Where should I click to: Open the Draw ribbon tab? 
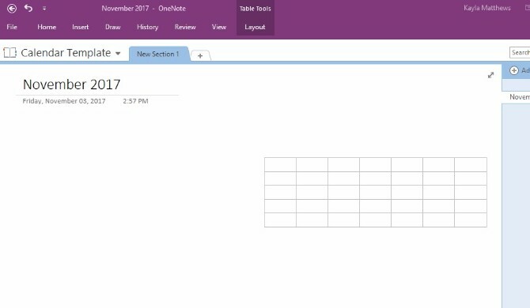[x=113, y=27]
